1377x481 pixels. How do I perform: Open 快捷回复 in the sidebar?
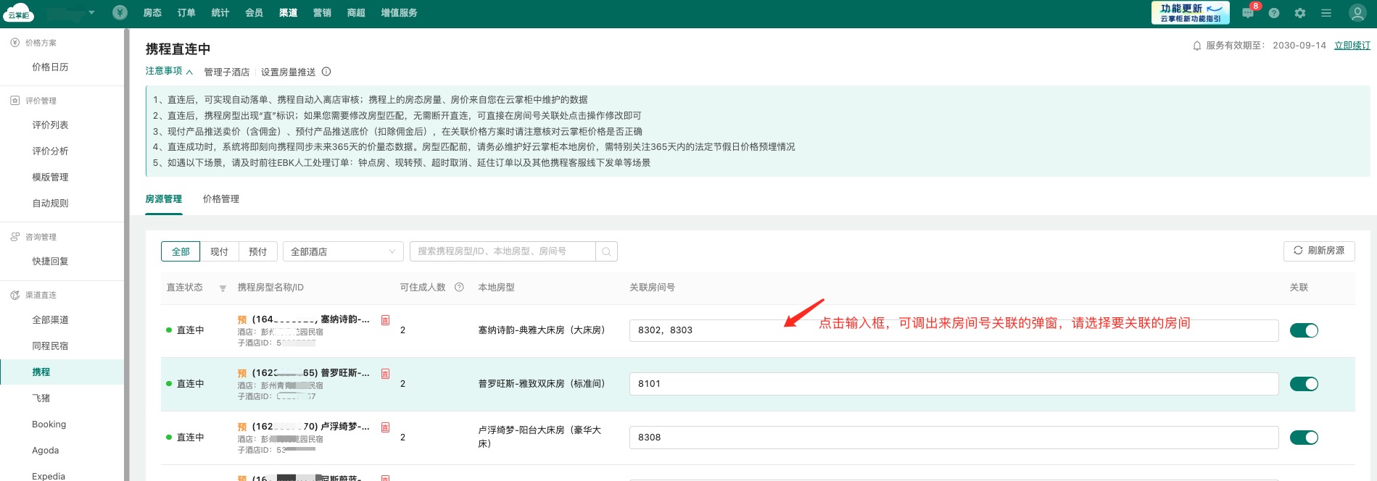tap(50, 262)
